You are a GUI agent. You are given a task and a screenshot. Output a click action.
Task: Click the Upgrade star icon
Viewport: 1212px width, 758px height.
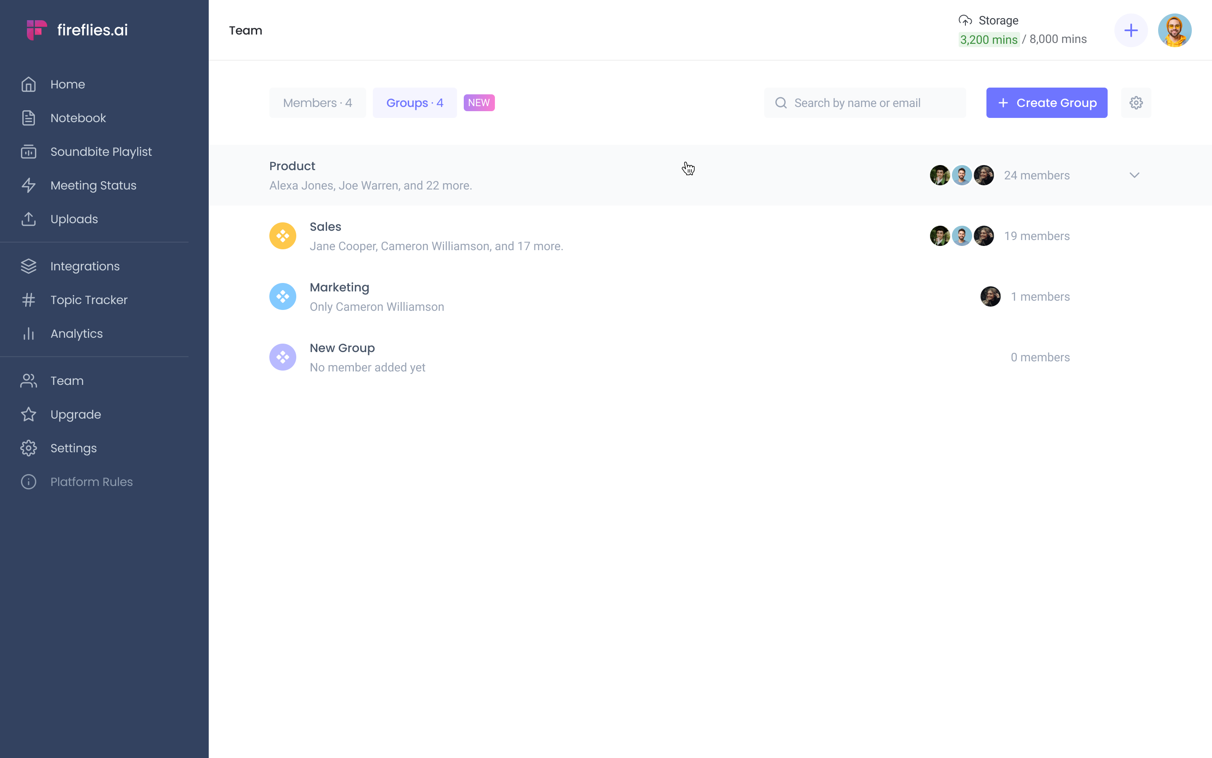click(29, 414)
